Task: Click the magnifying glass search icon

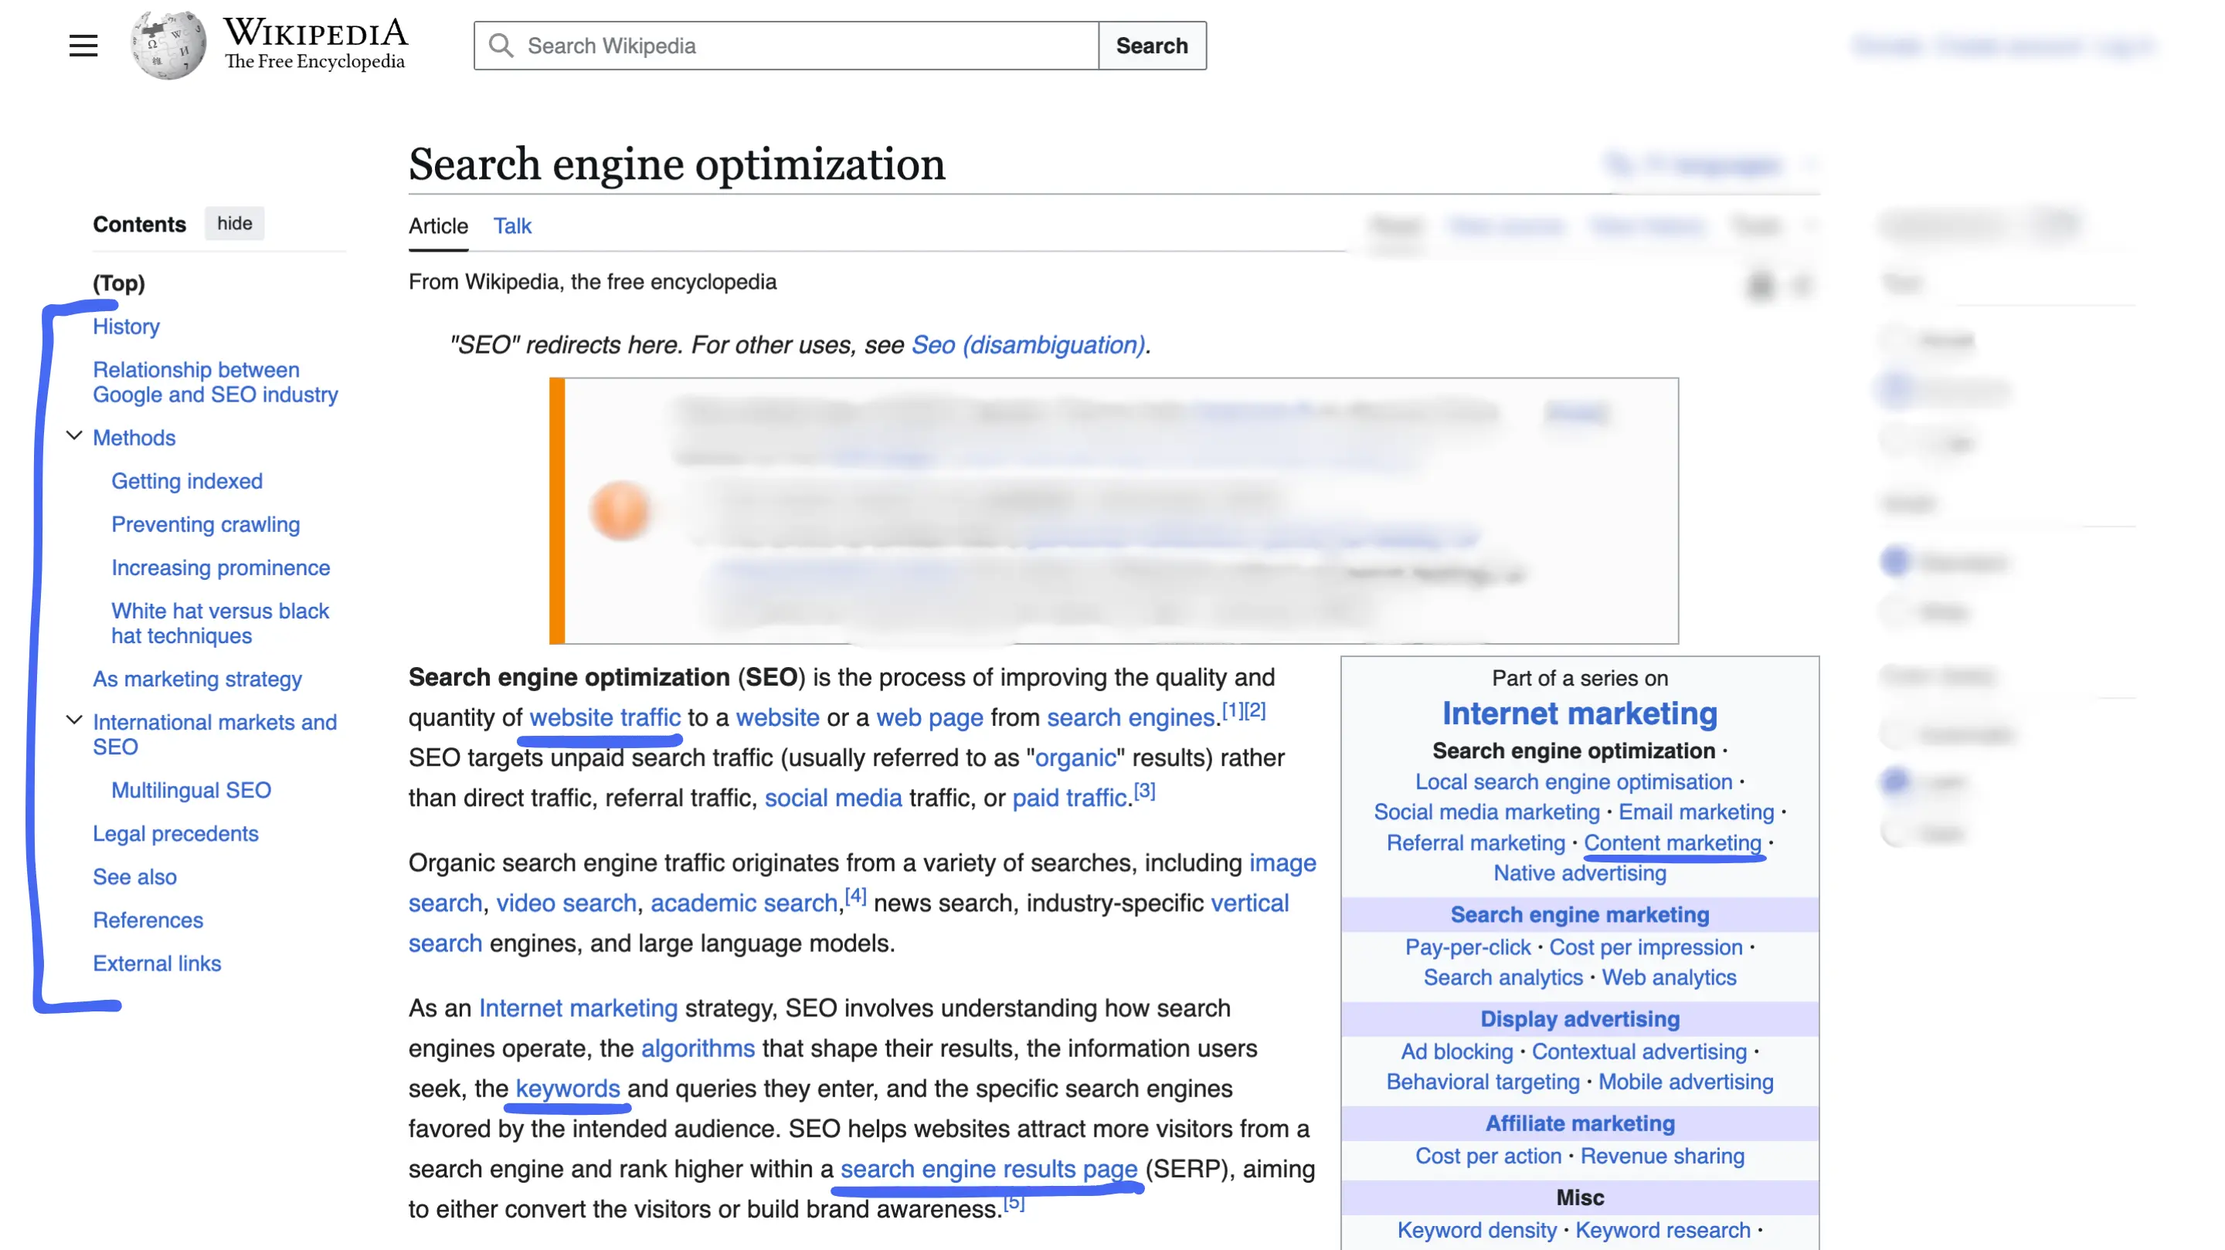Action: click(501, 45)
